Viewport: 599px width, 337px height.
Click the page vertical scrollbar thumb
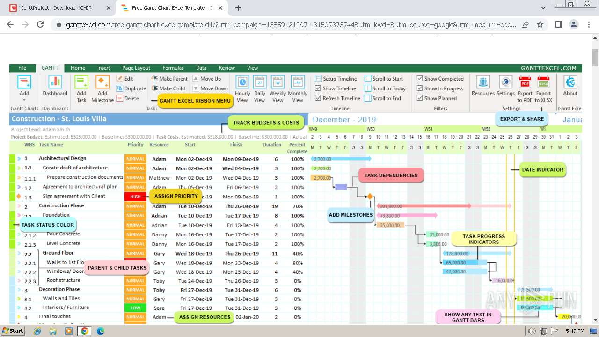[595, 58]
